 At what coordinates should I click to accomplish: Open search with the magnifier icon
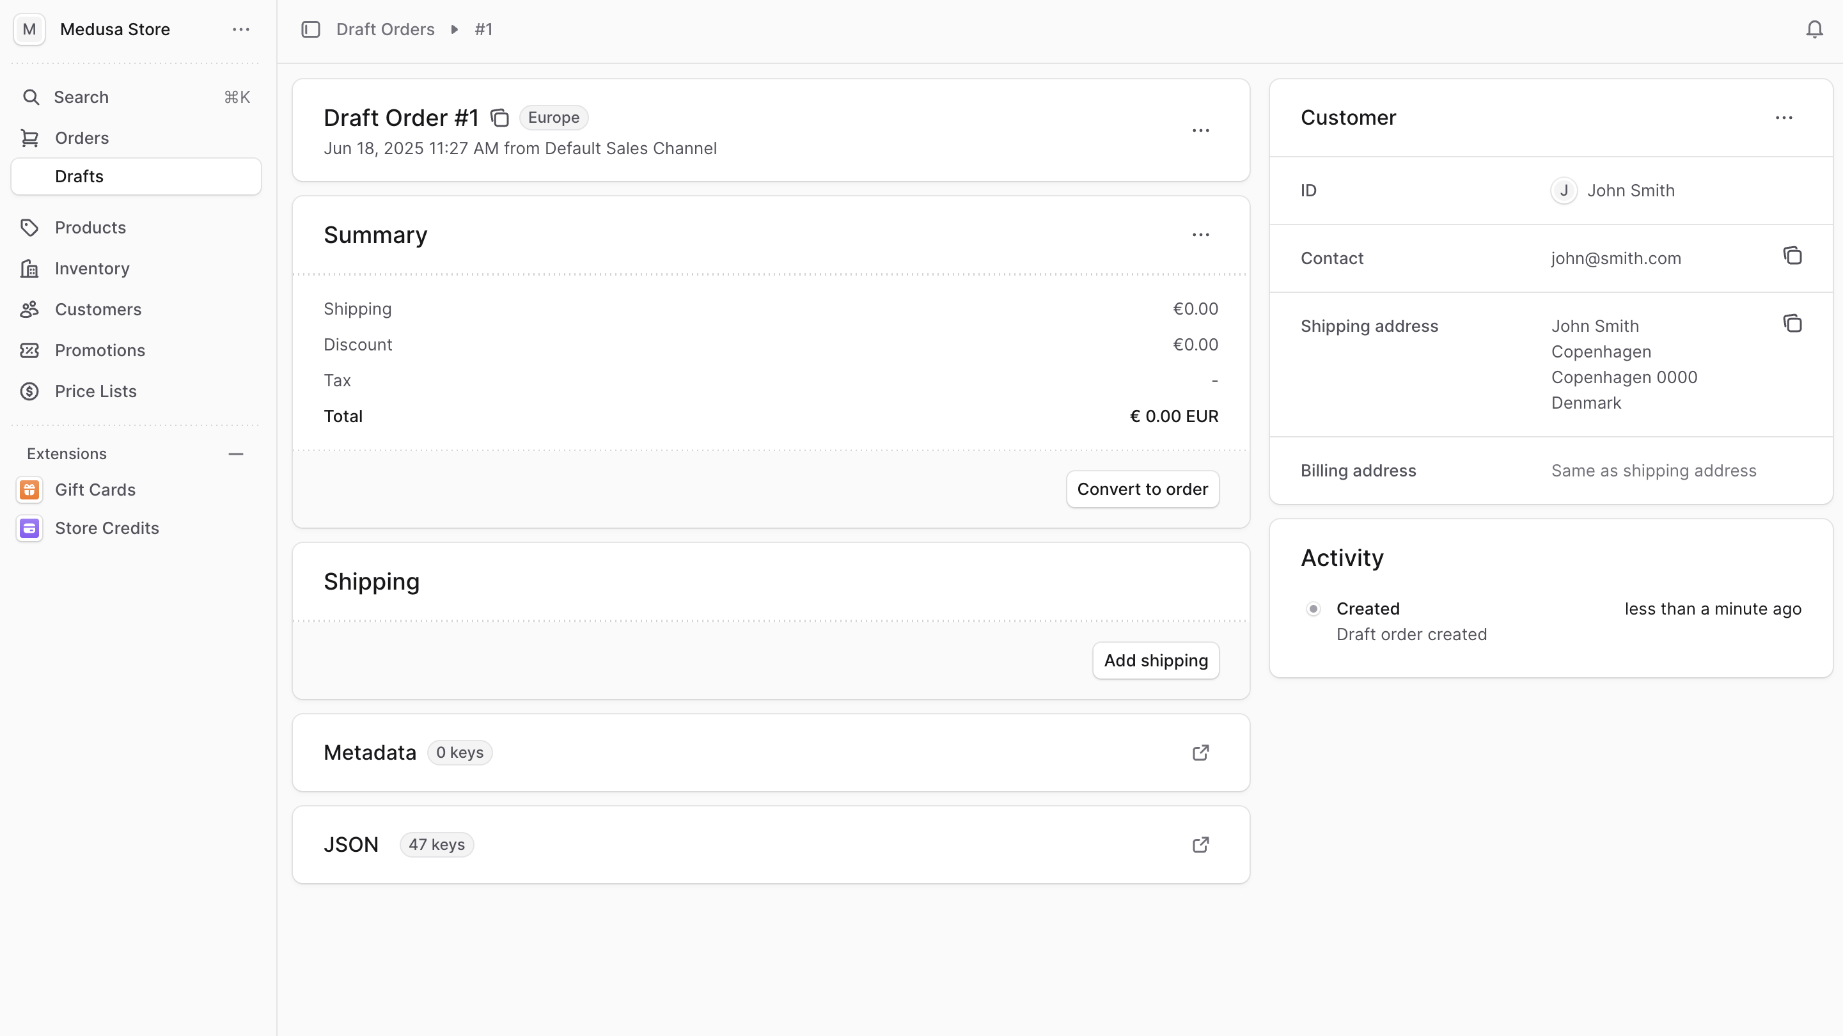coord(32,97)
